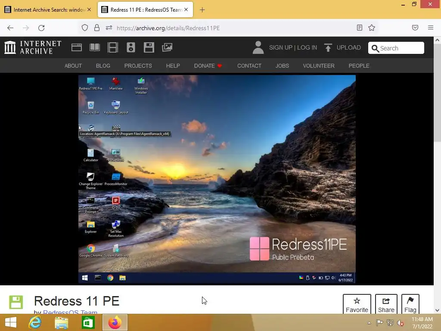This screenshot has height=331, width=441.
Task: Launch Internet Explorer from taskbar
Action: (x=35, y=322)
